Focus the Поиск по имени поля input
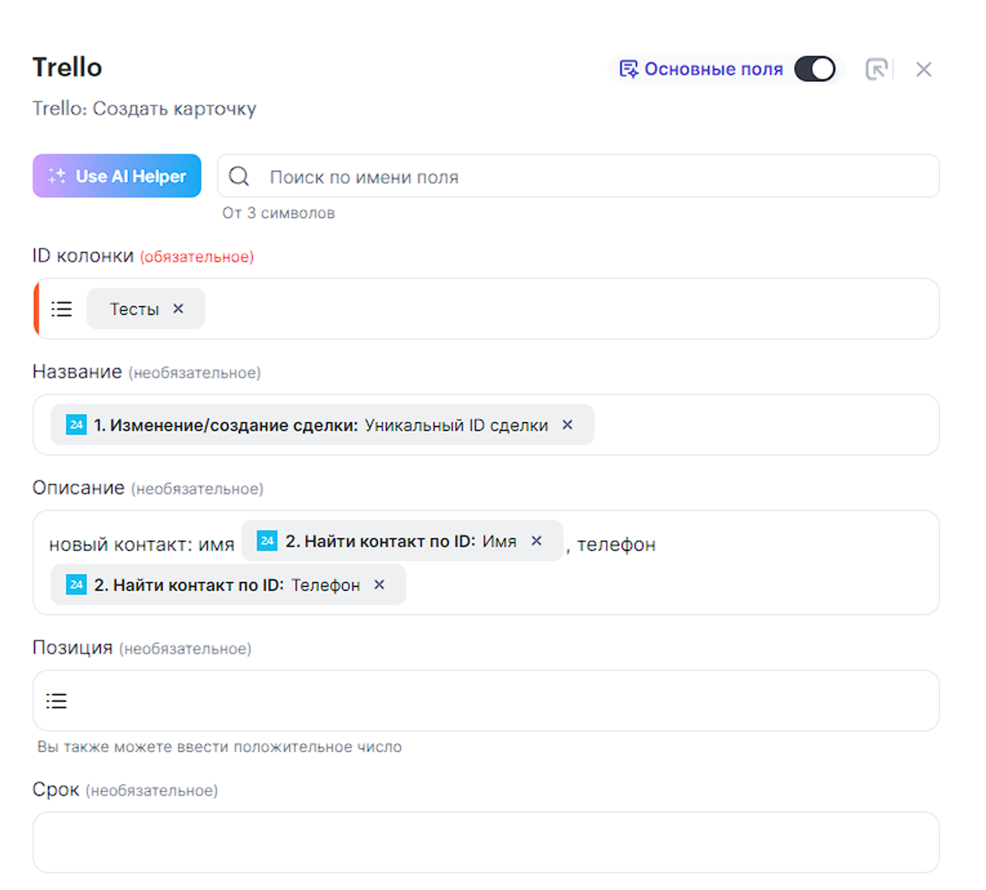This screenshot has width=986, height=890. point(587,177)
